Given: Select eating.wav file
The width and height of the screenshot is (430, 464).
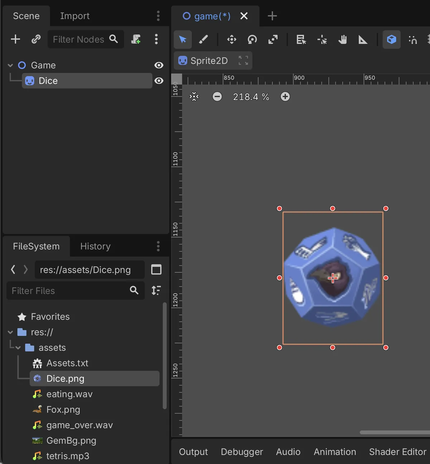Looking at the screenshot, I should (x=63, y=394).
